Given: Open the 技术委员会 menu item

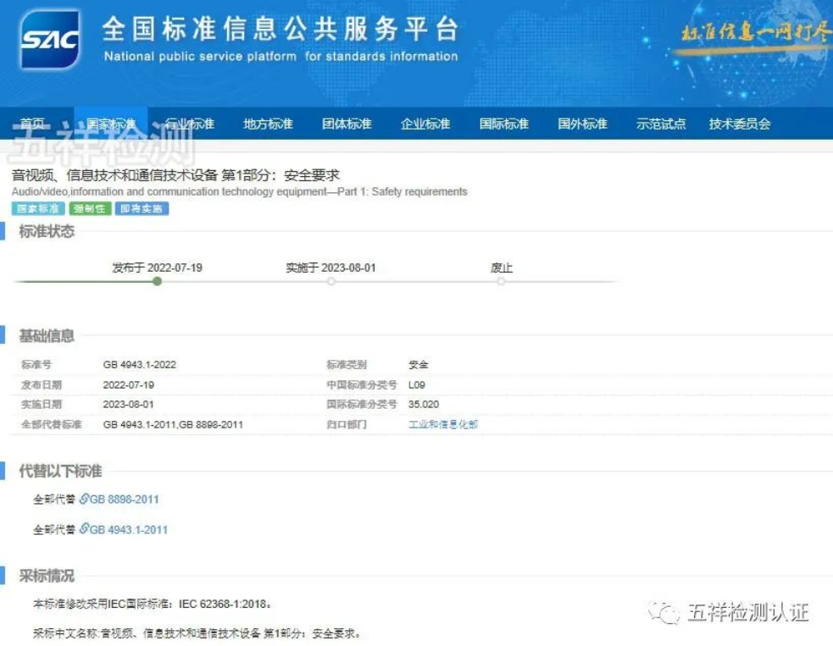Looking at the screenshot, I should (x=740, y=124).
